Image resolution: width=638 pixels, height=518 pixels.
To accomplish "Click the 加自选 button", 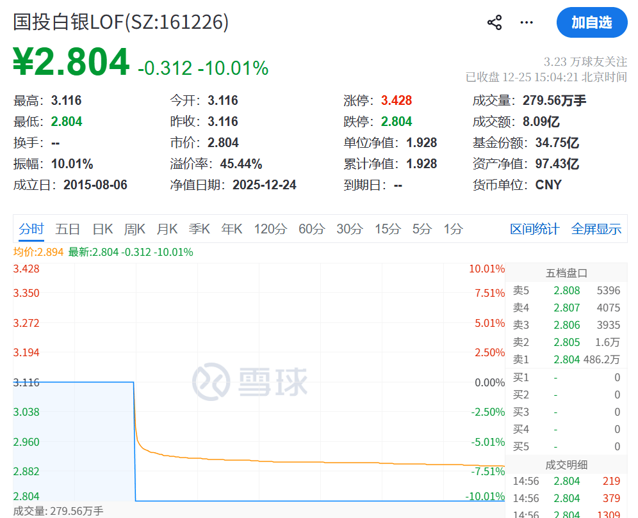I will (x=591, y=22).
